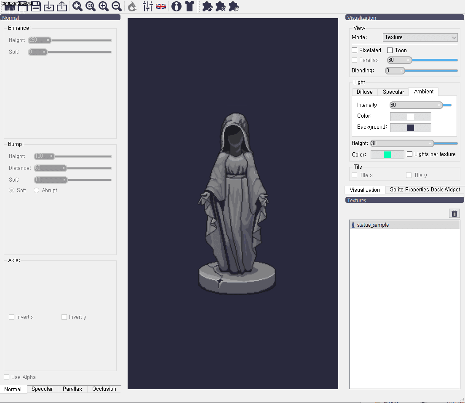
Task: Click the import download-arrow icon
Action: 48,6
